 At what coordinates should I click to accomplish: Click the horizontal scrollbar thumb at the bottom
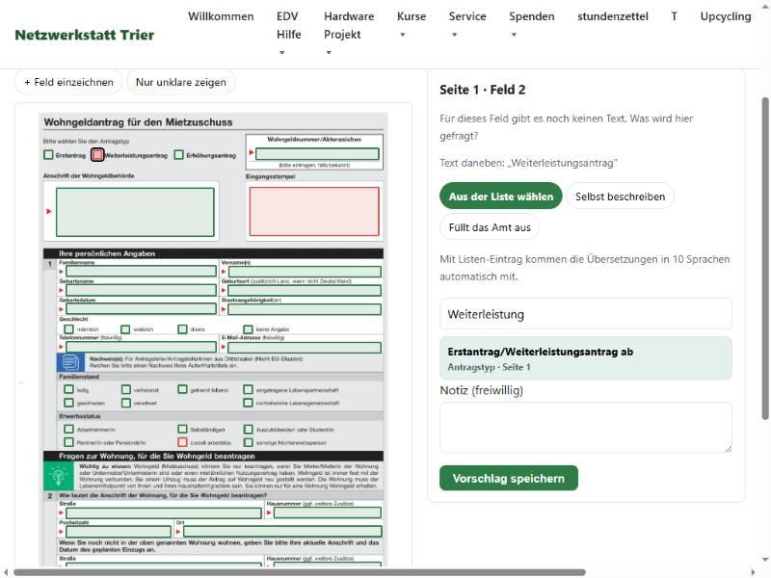[300, 572]
